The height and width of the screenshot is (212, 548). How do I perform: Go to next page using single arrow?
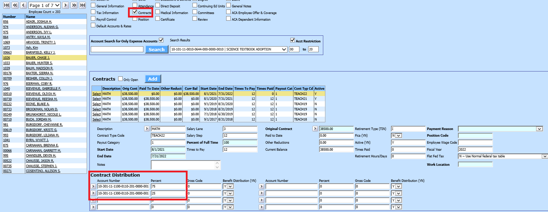tap(66, 5)
